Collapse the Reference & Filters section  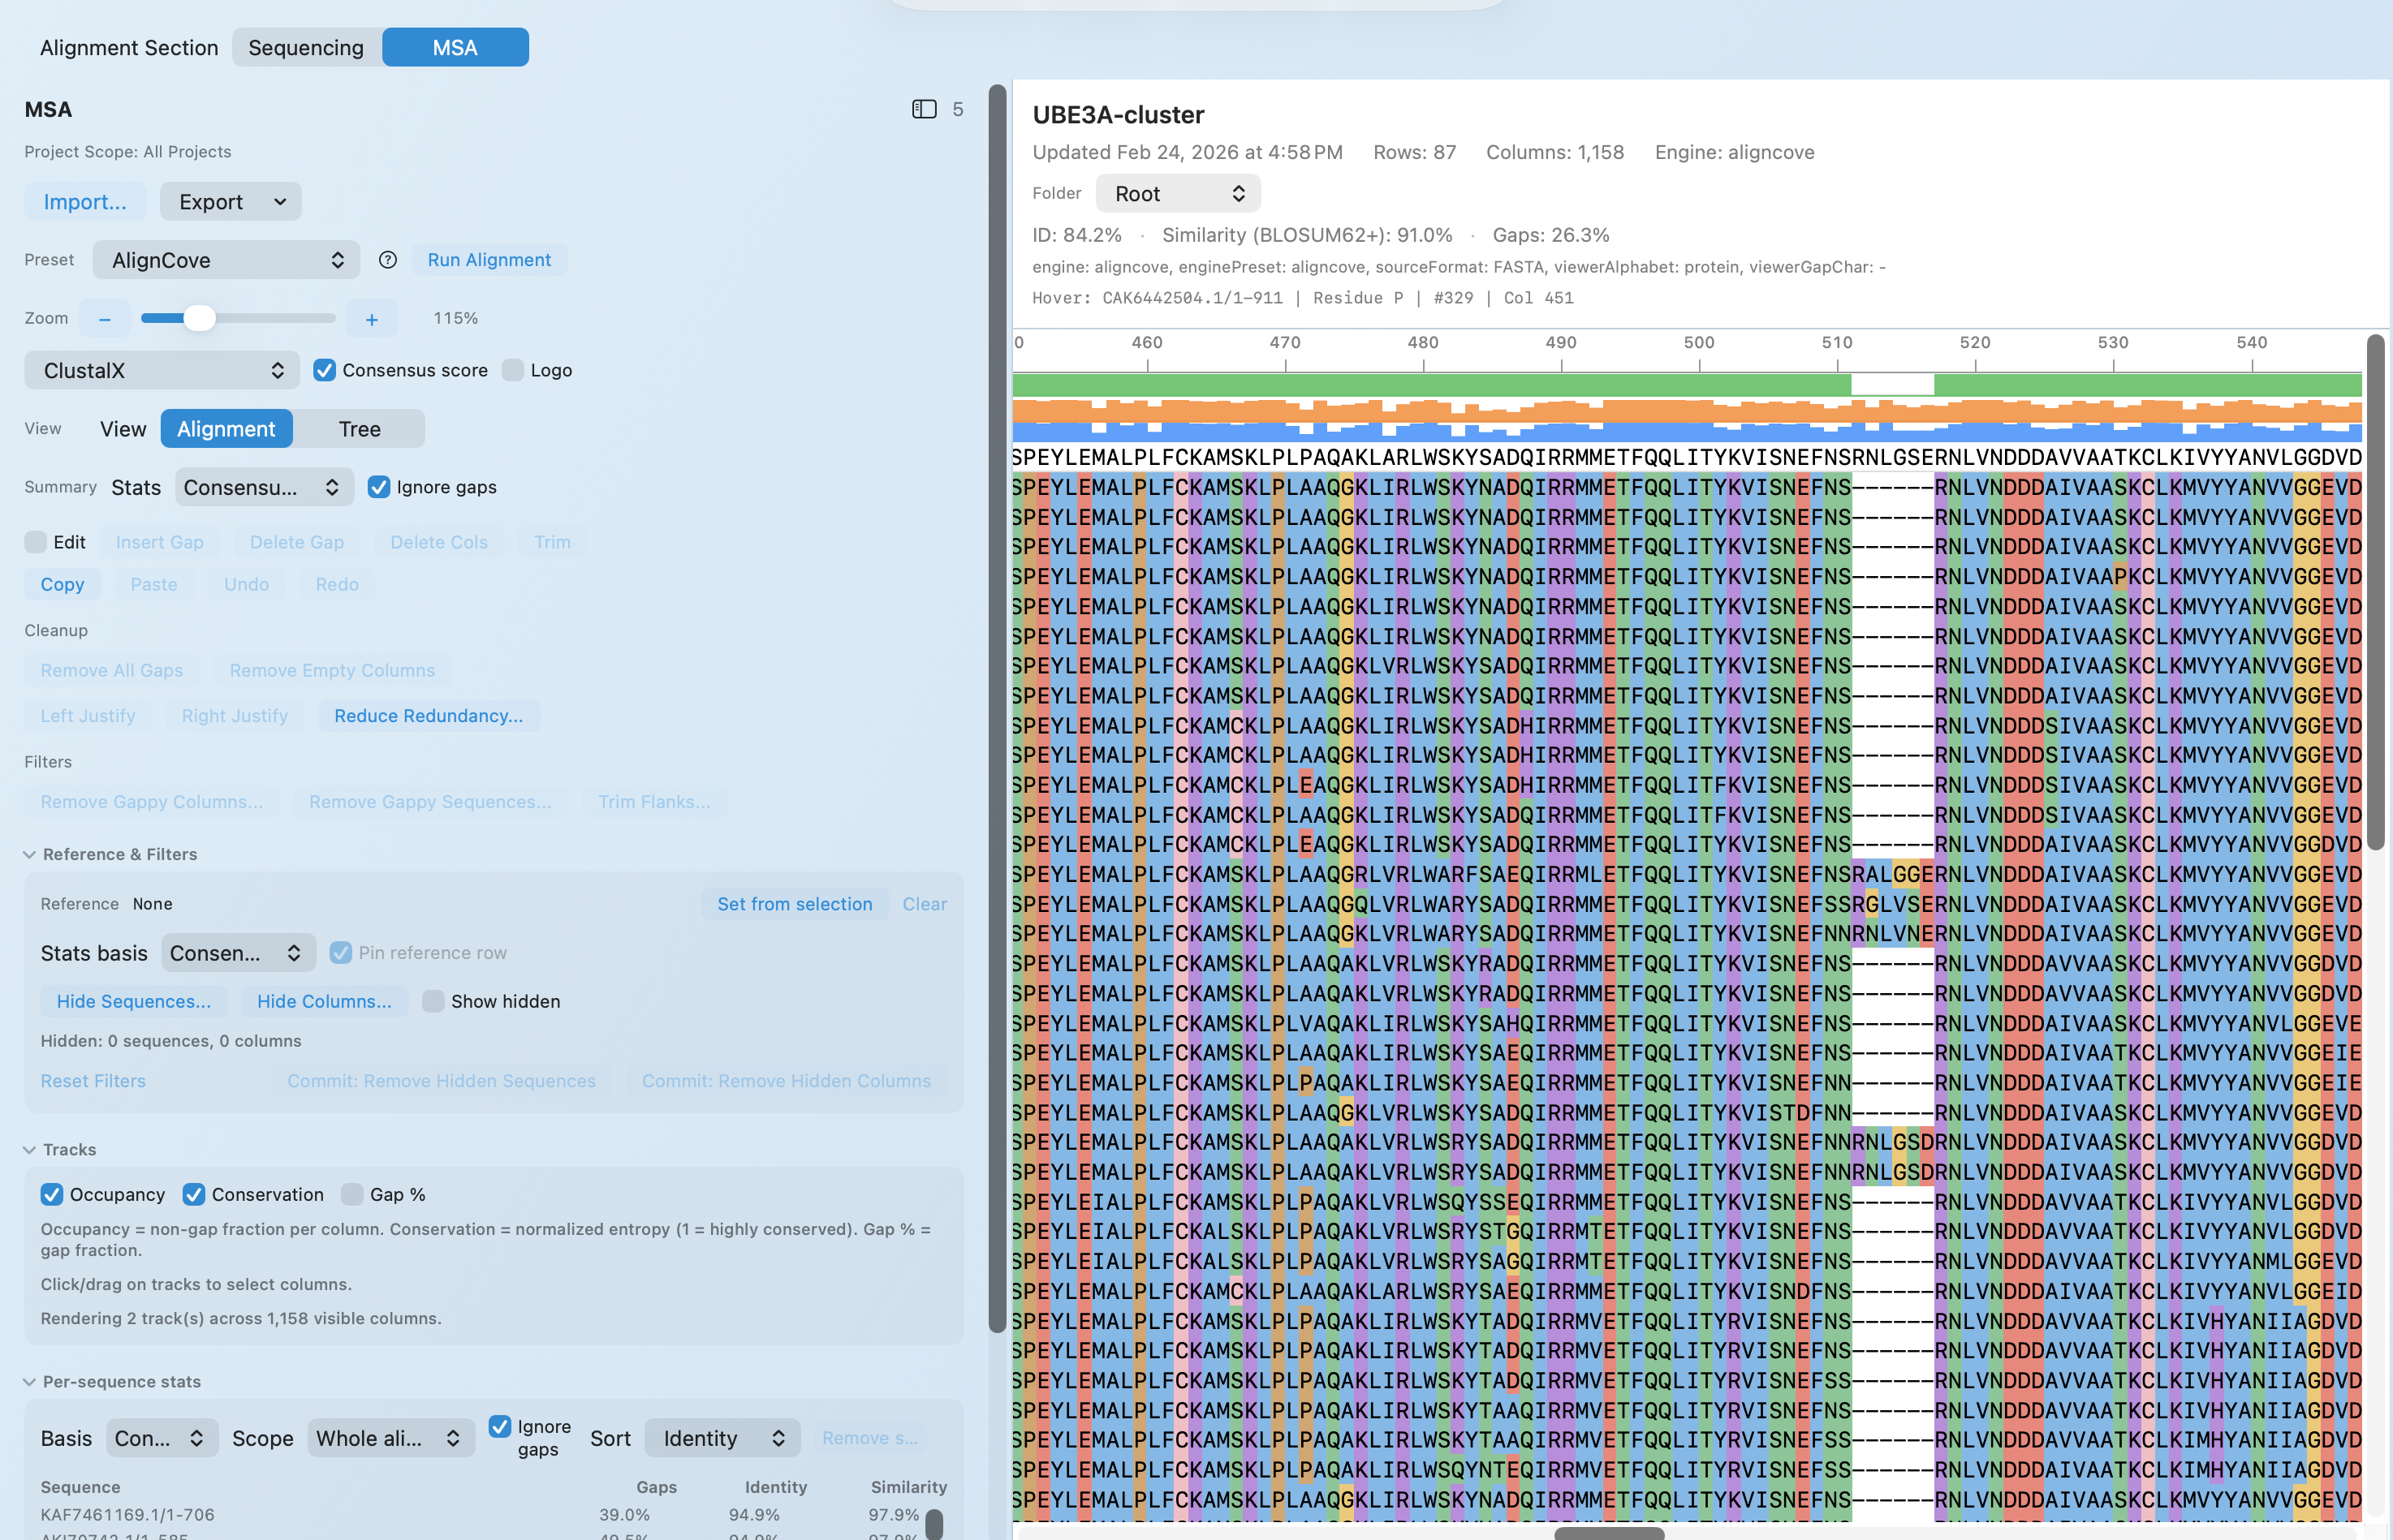pyautogui.click(x=29, y=854)
